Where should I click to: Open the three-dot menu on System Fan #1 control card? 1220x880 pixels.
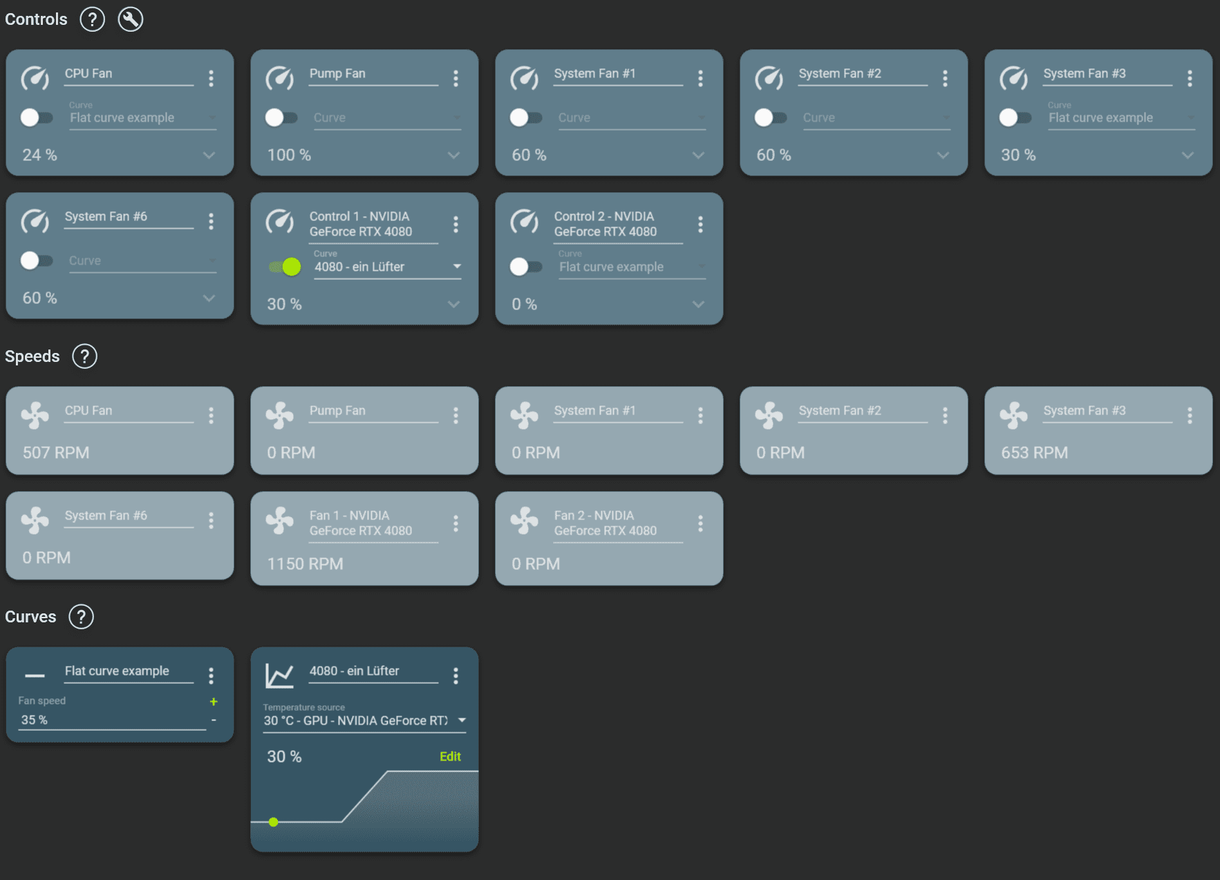tap(700, 78)
